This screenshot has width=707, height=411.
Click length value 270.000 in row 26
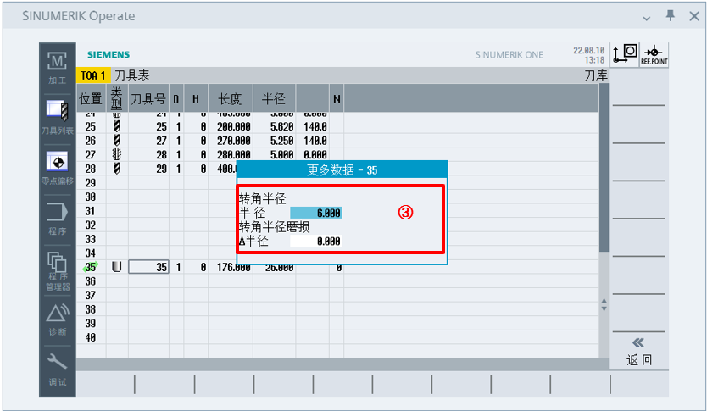(x=234, y=141)
